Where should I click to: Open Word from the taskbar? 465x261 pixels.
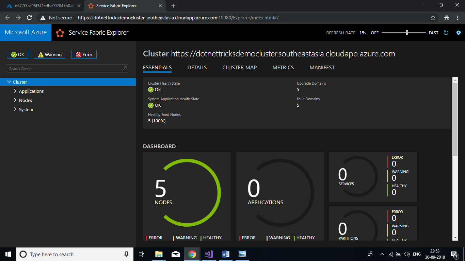pos(225,254)
